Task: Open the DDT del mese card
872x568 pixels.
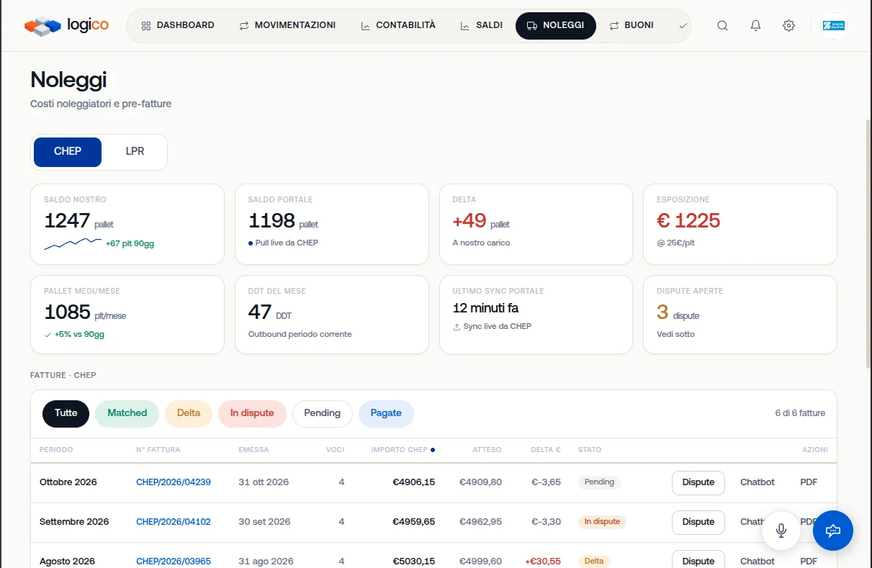Action: point(332,315)
